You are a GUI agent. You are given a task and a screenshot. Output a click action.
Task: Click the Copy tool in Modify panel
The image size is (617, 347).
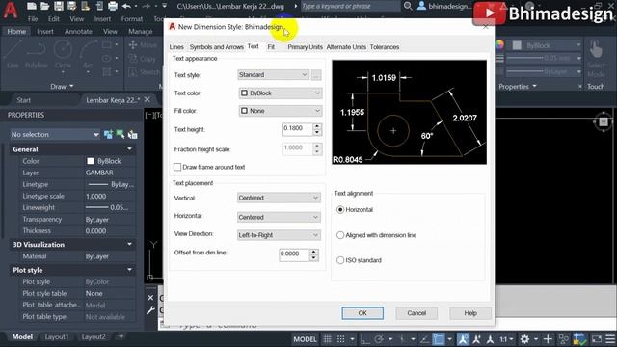143,59
